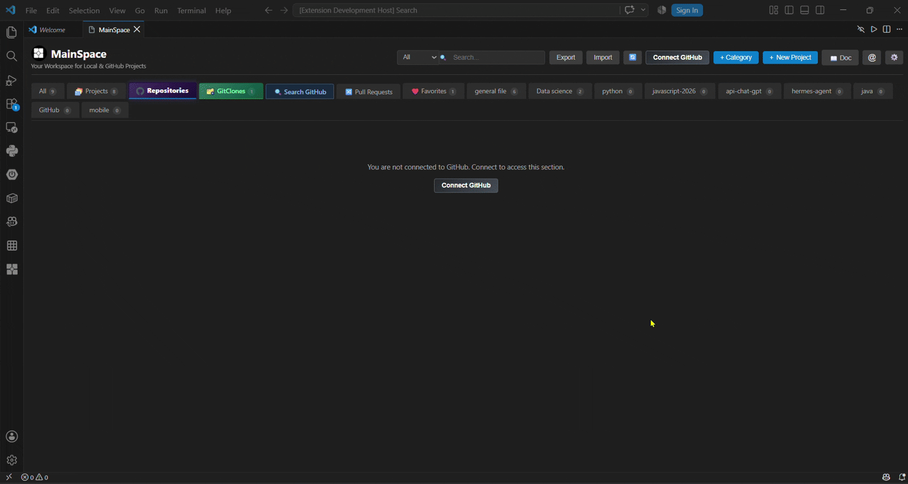The width and height of the screenshot is (908, 484).
Task: Open the Search view in activity bar
Action: click(x=11, y=57)
